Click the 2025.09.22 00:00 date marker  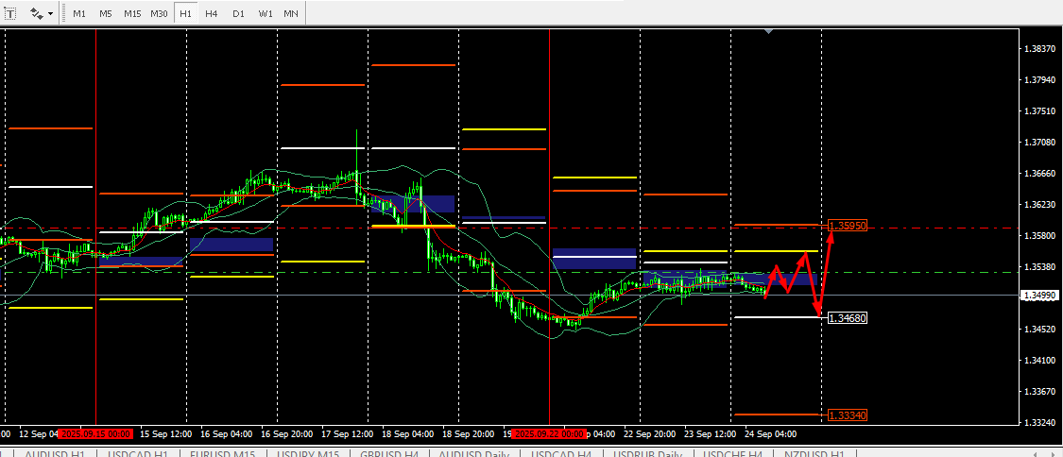pos(548,433)
